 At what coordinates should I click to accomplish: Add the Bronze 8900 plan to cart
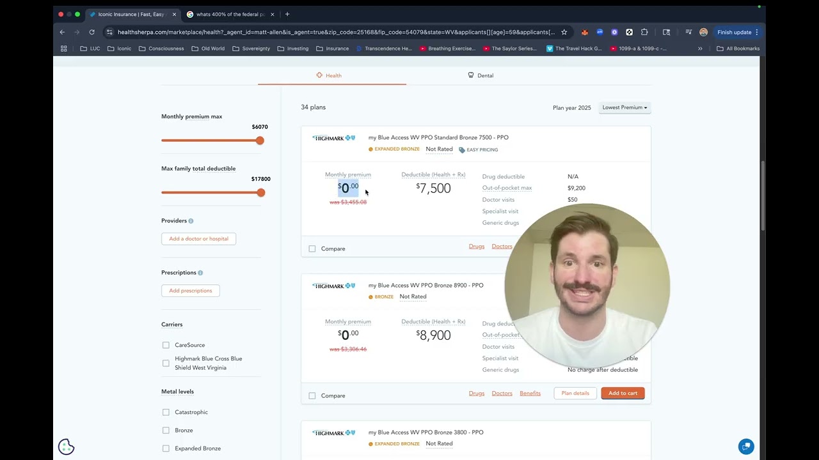tap(623, 393)
